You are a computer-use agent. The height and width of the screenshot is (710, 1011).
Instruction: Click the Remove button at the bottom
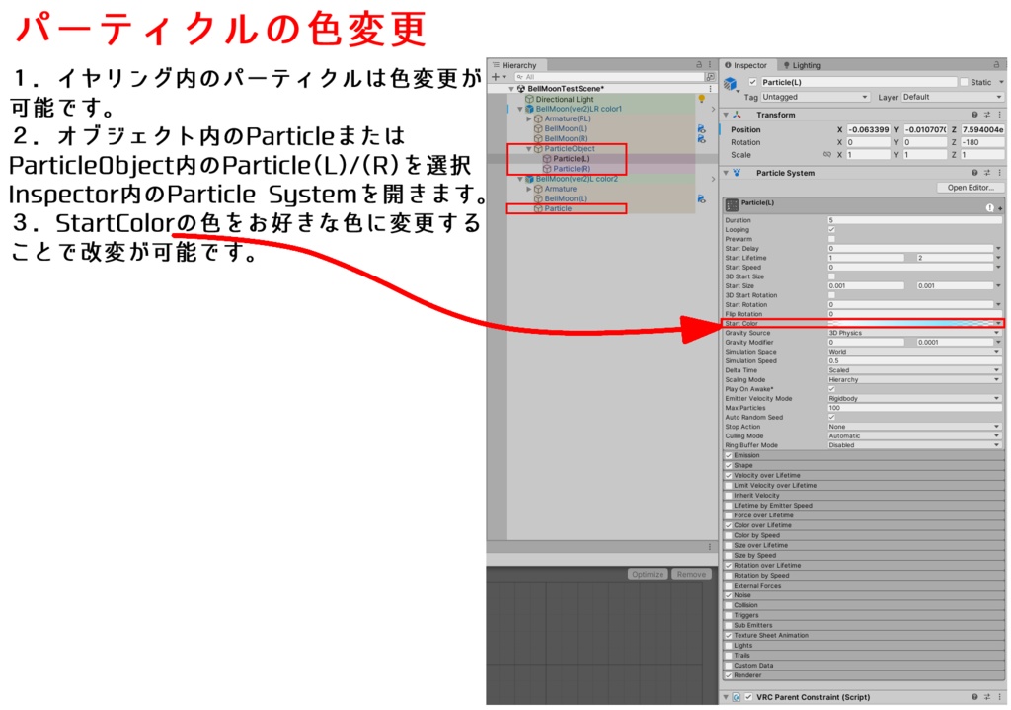pos(689,573)
